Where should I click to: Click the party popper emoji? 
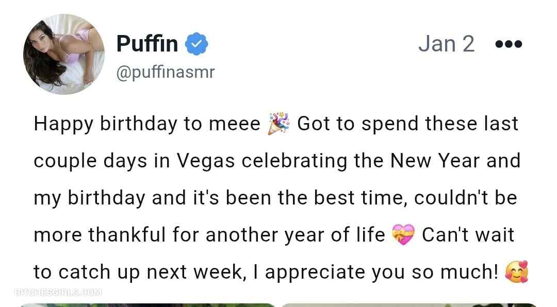[279, 125]
